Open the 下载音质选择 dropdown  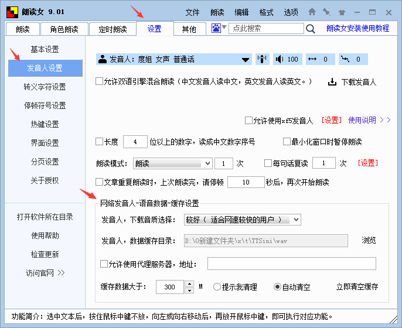coord(242,220)
